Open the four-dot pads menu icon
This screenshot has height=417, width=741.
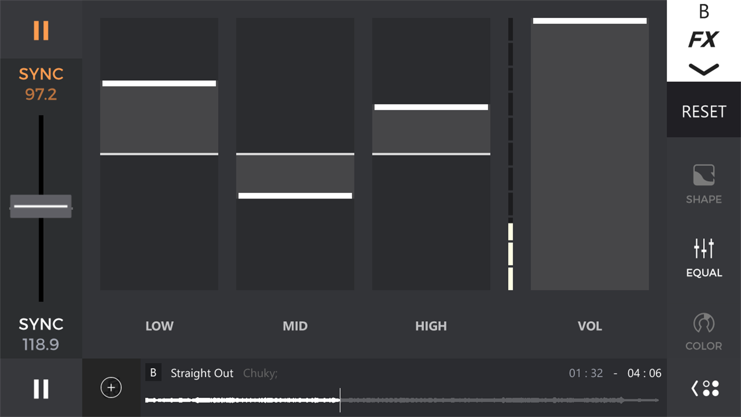pos(704,388)
